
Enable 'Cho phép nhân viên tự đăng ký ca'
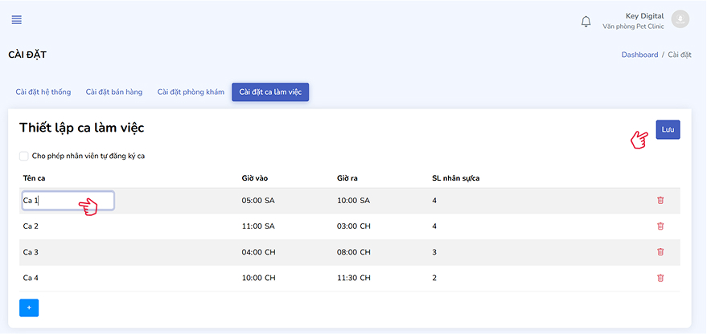click(24, 156)
